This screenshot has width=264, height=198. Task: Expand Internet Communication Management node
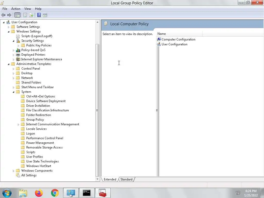pos(19,125)
